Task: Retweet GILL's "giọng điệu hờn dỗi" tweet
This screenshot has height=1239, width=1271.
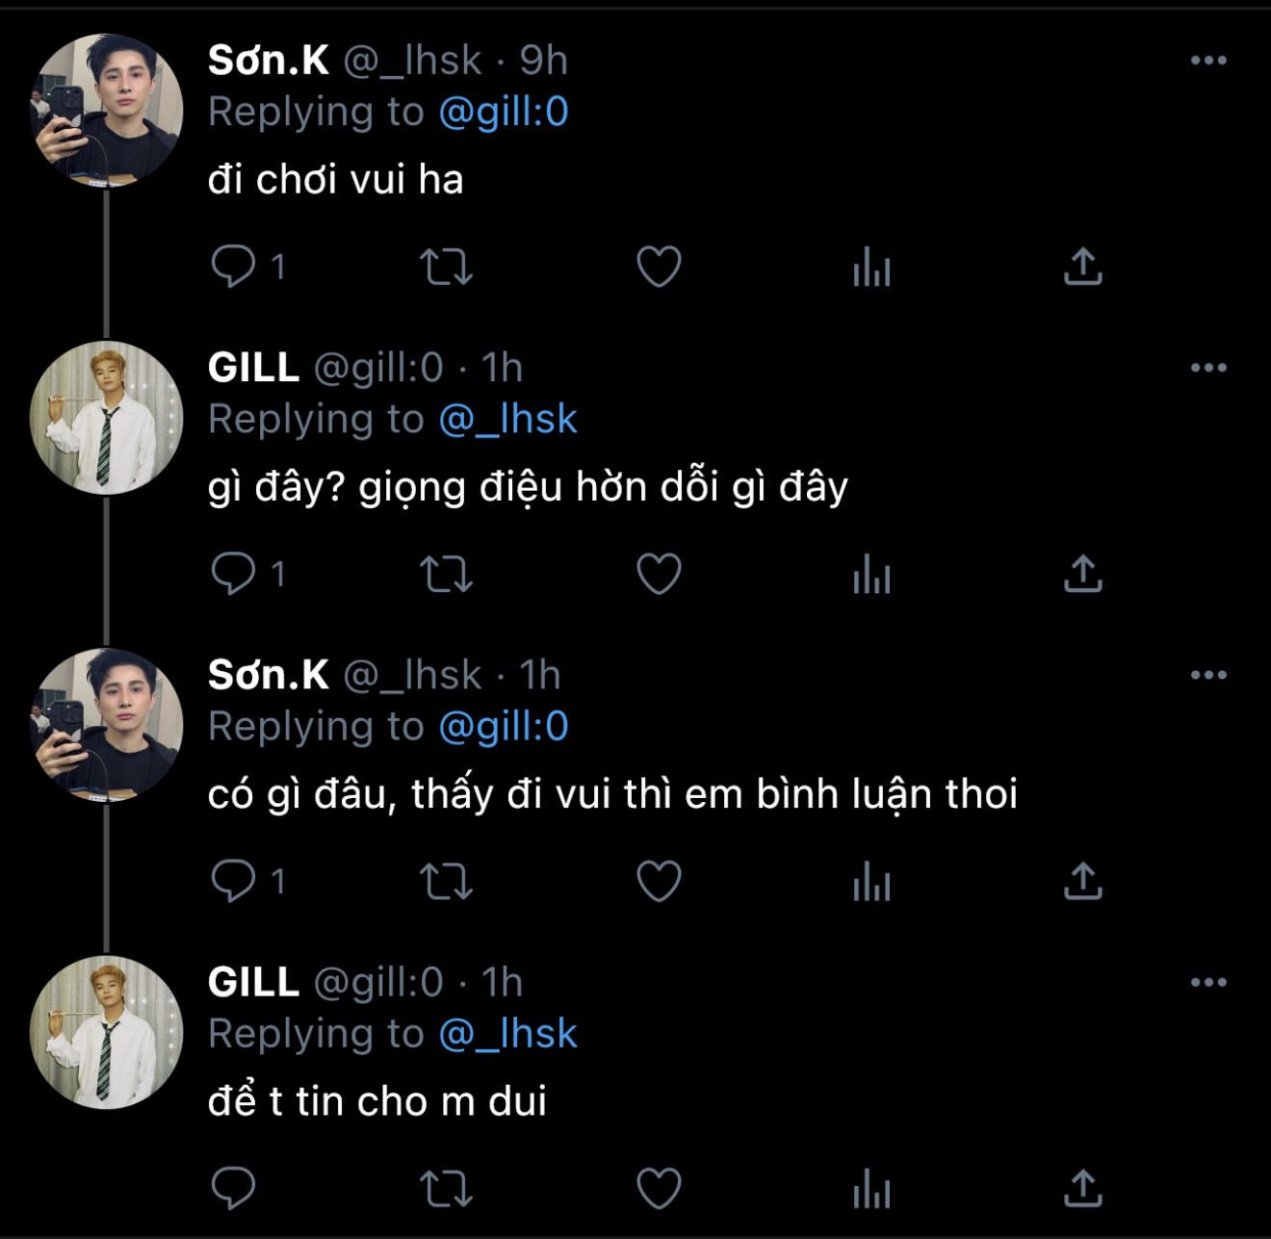Action: click(447, 574)
